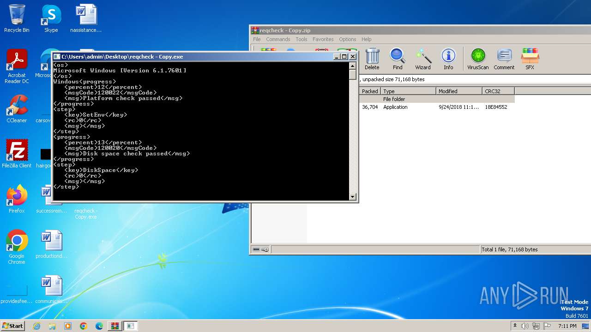
Task: Open the Find tool in WinRAR
Action: [x=398, y=59]
